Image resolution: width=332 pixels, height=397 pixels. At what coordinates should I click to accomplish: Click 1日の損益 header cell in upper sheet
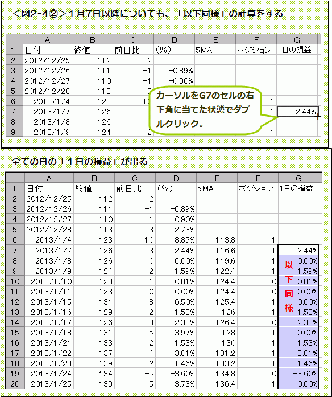297,50
